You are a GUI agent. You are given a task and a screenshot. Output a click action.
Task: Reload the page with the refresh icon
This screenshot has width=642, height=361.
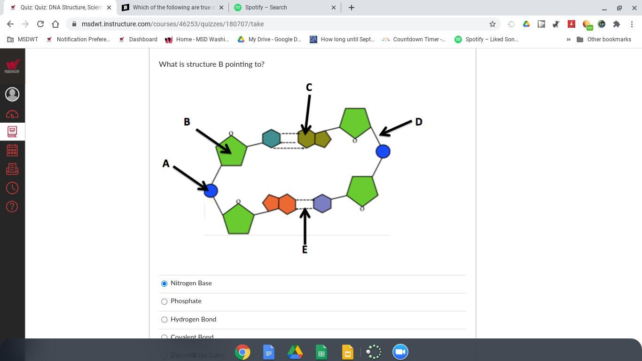40,24
